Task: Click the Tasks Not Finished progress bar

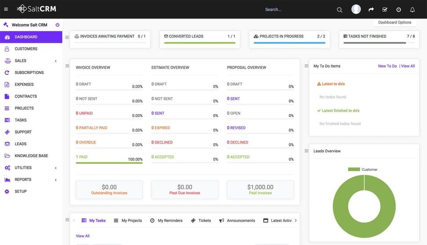Action: click(x=379, y=43)
